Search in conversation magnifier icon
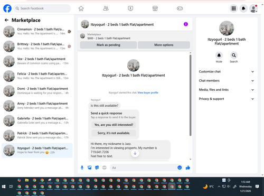Image resolution: width=264 pixels, height=196 pixels. pos(234,55)
